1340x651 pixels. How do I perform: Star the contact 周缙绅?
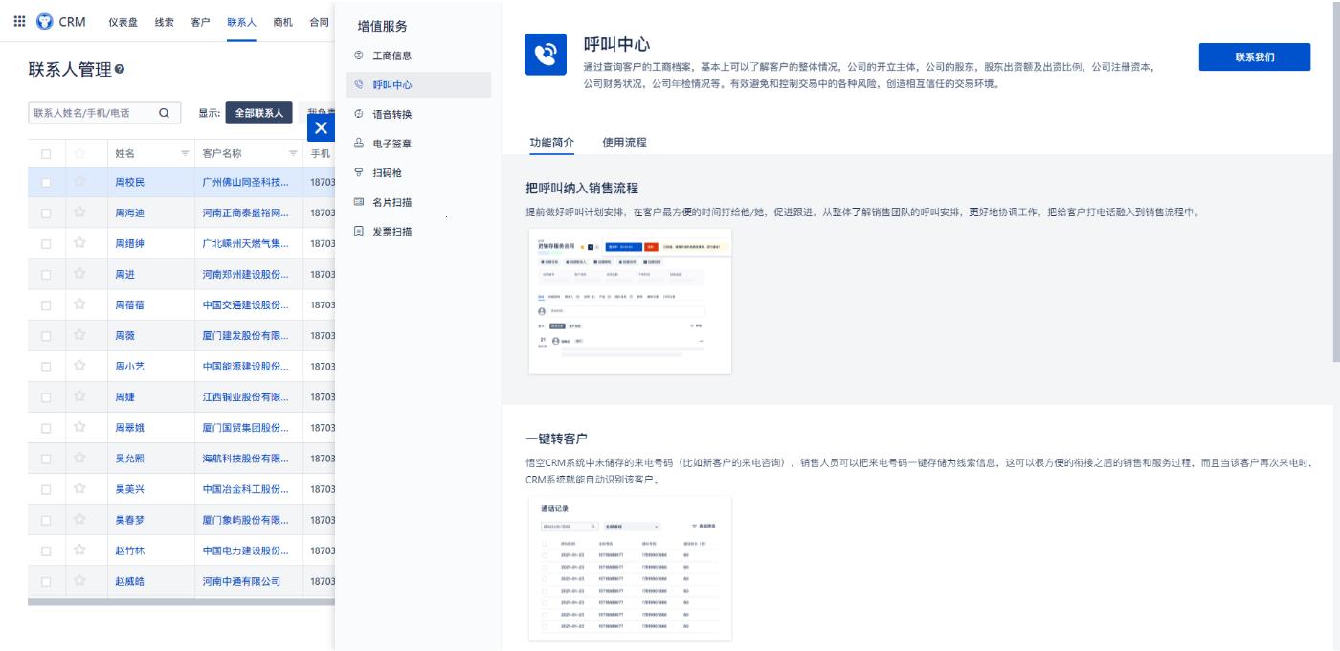tap(80, 243)
